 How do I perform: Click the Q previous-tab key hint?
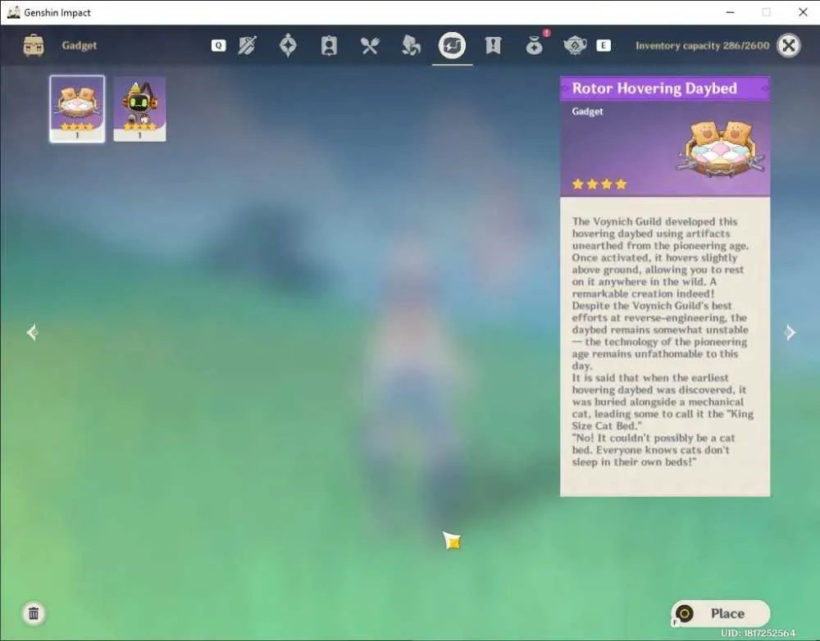pos(219,45)
